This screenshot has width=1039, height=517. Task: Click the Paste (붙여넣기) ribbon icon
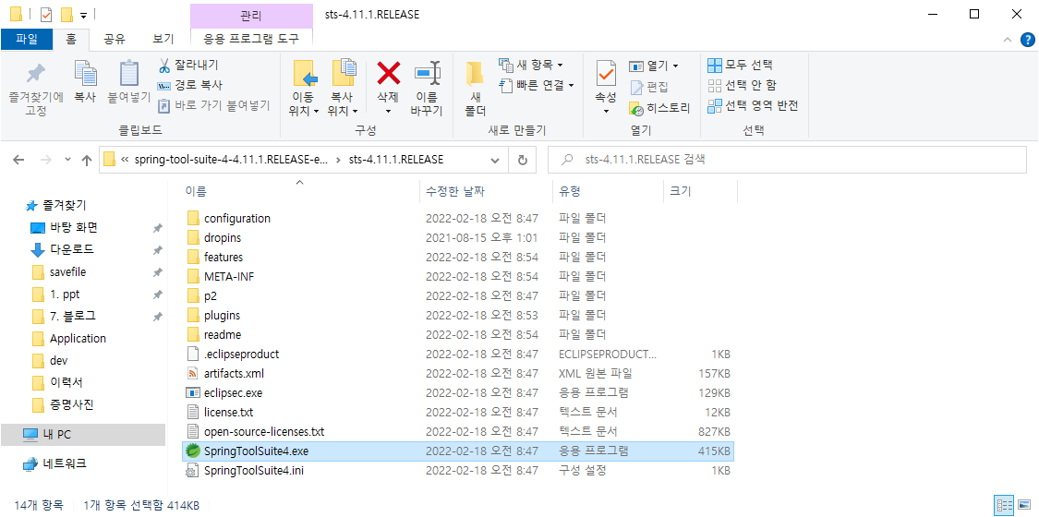pyautogui.click(x=129, y=73)
